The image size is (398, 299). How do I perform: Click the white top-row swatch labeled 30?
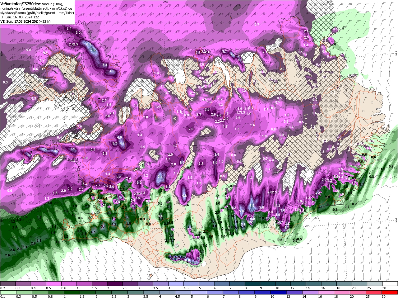pyautogui.click(x=389, y=284)
